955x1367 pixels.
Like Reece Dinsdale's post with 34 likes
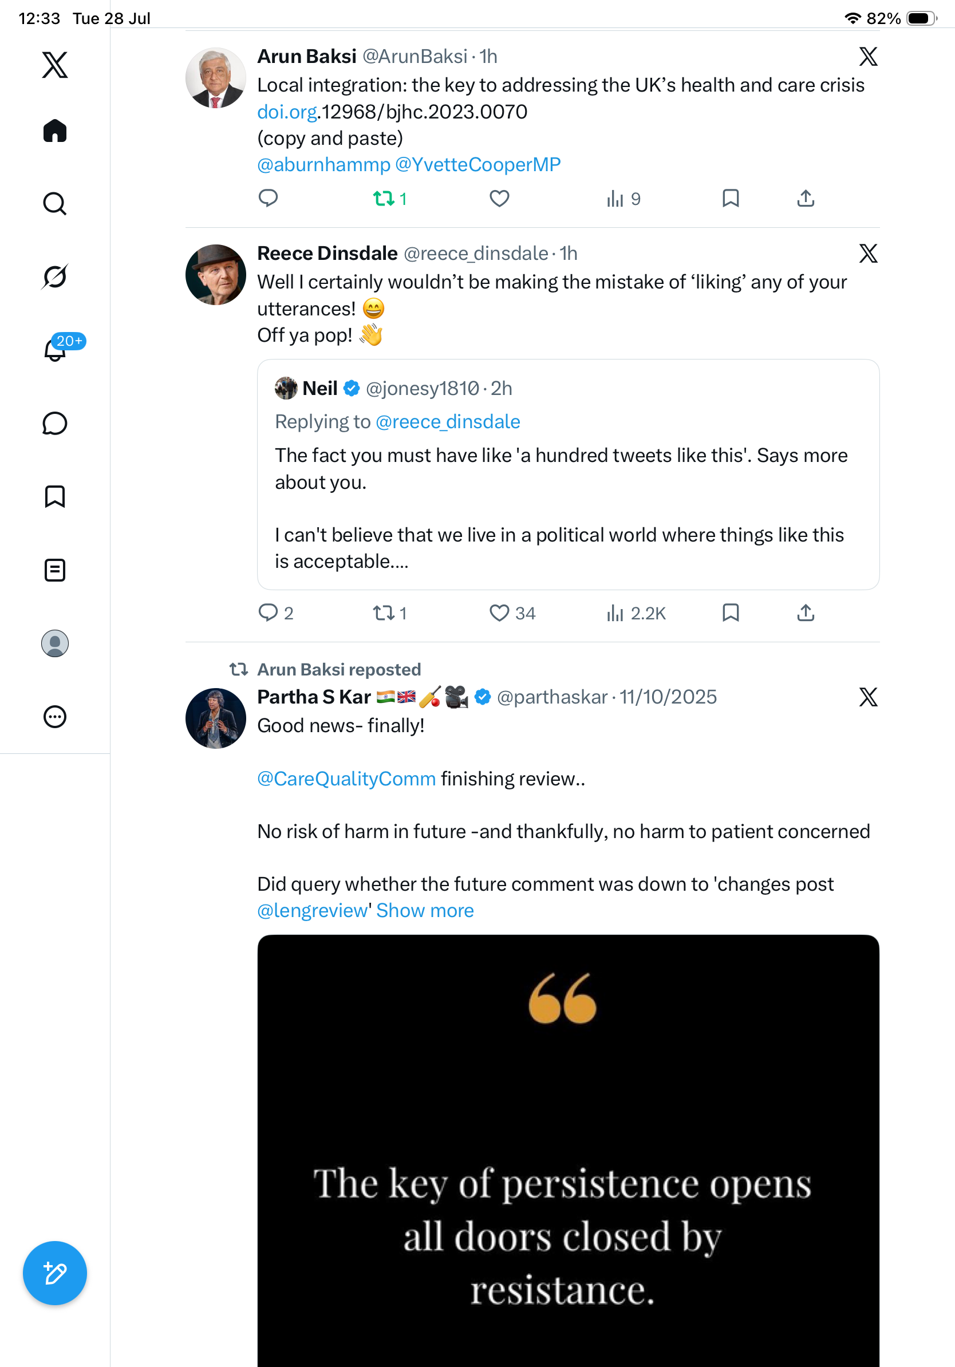pos(499,613)
